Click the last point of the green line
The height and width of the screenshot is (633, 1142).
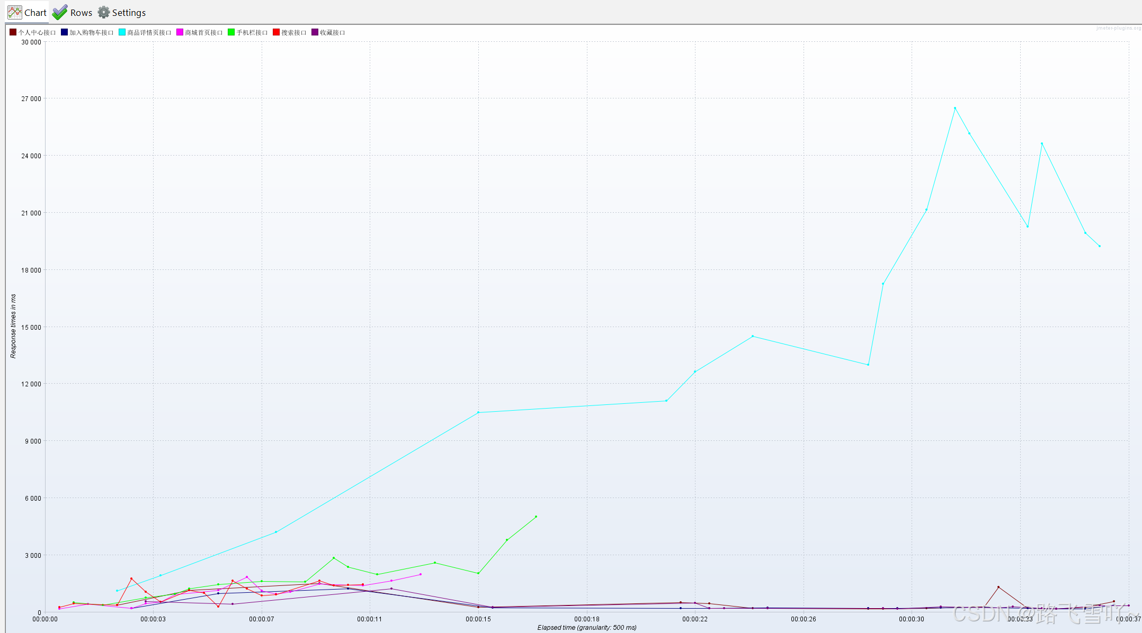pyautogui.click(x=536, y=517)
